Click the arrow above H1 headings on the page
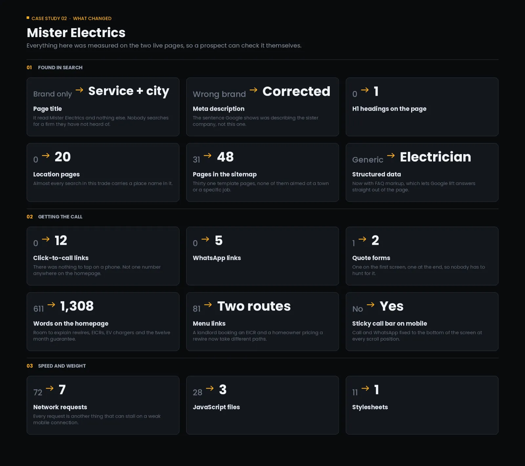The height and width of the screenshot is (466, 525). [x=365, y=90]
